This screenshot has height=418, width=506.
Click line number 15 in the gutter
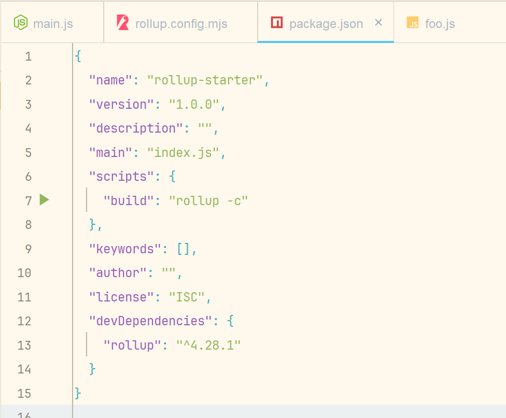pos(24,394)
